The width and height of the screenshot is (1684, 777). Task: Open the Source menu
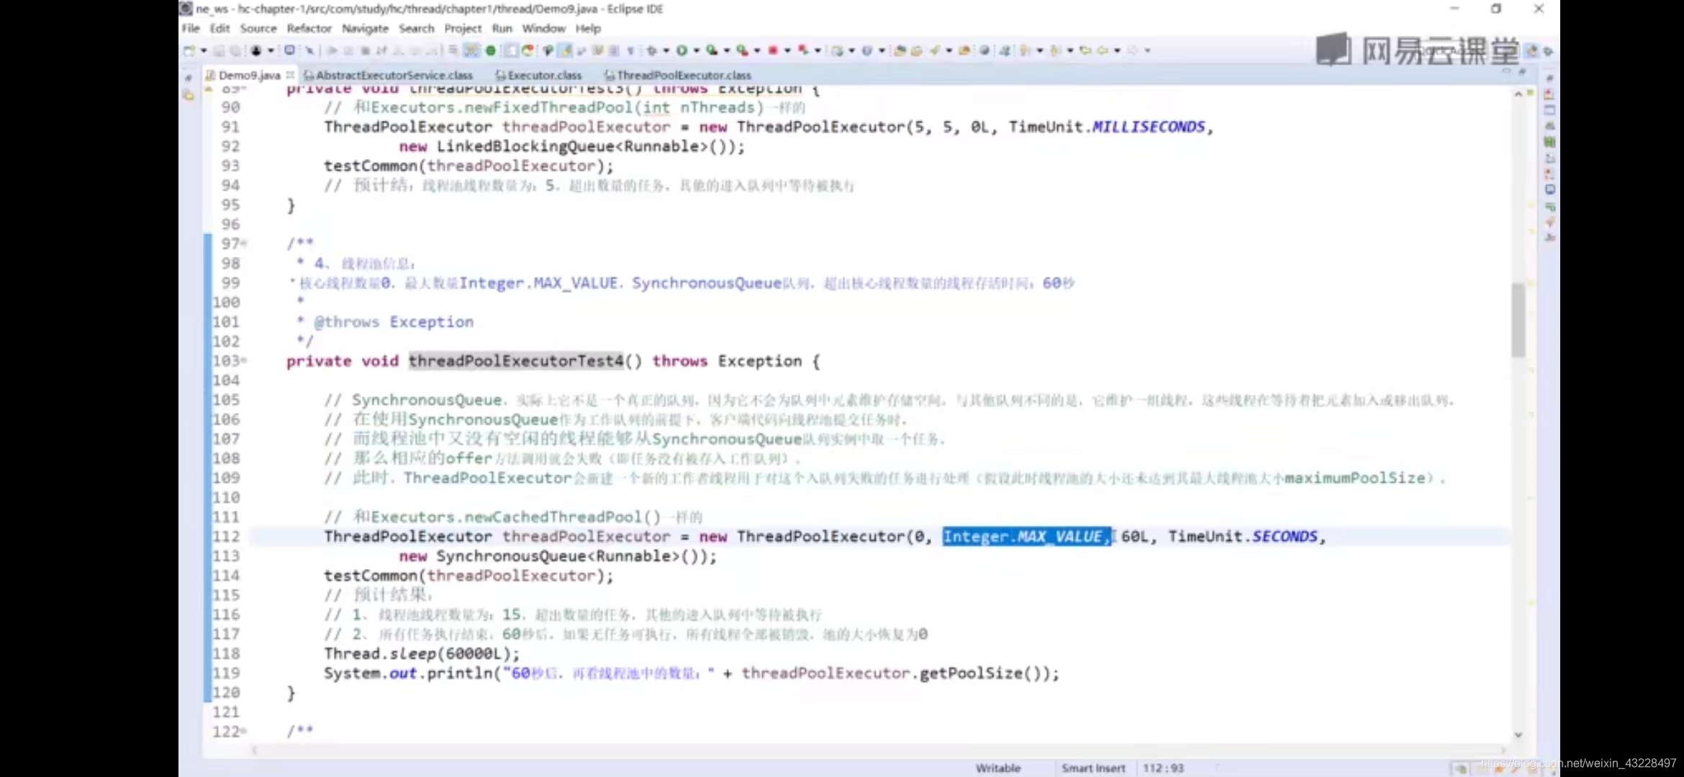[x=258, y=28]
